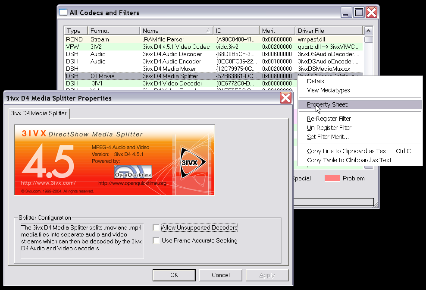
Task: Maximize the All Codecs and Filters window
Action: click(x=359, y=13)
